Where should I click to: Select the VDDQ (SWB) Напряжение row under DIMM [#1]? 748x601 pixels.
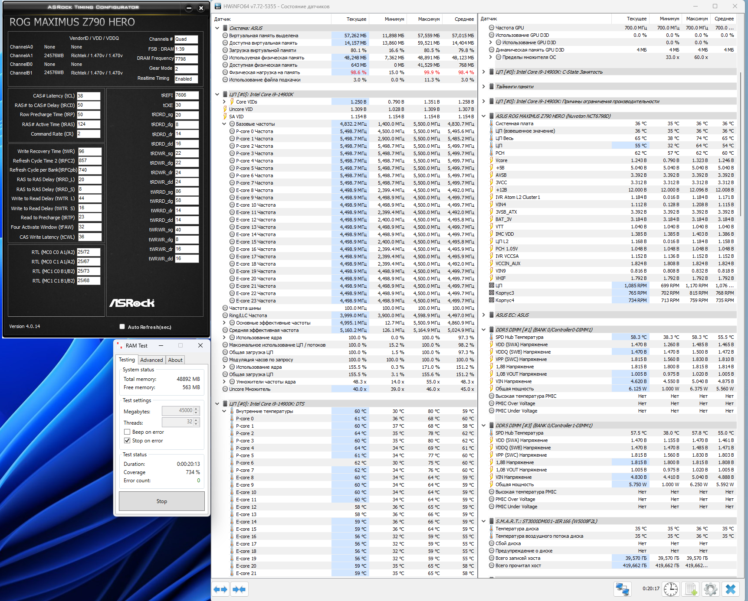click(x=612, y=352)
